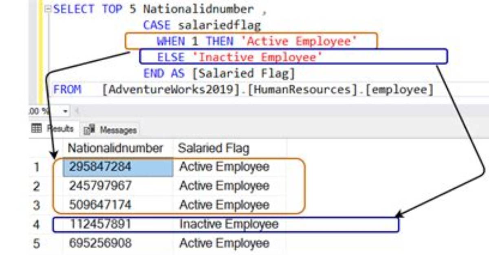489x255 pixels.
Task: Select row header 3 in results grid
Action: (x=37, y=205)
